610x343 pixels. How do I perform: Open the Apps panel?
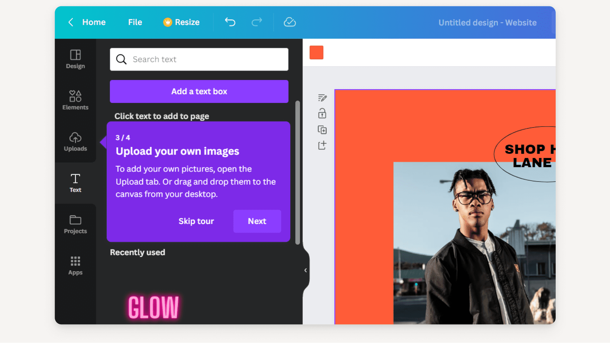[75, 265]
